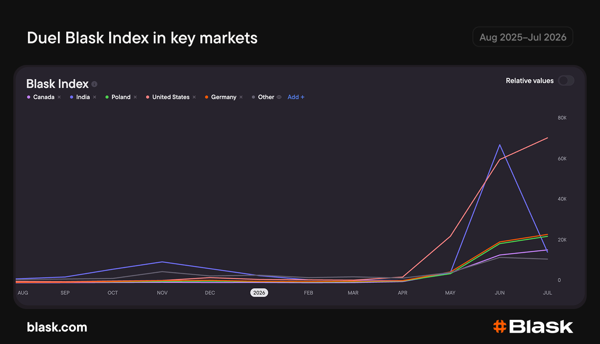Viewport: 600px width, 344px height.
Task: Remove Germany from the chart legend
Action: (x=241, y=97)
